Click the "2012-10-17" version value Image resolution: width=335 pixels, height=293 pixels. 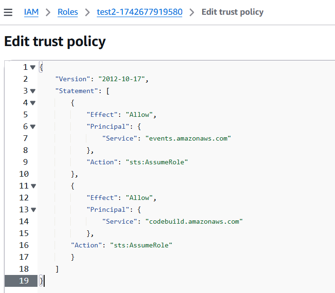tap(121, 79)
